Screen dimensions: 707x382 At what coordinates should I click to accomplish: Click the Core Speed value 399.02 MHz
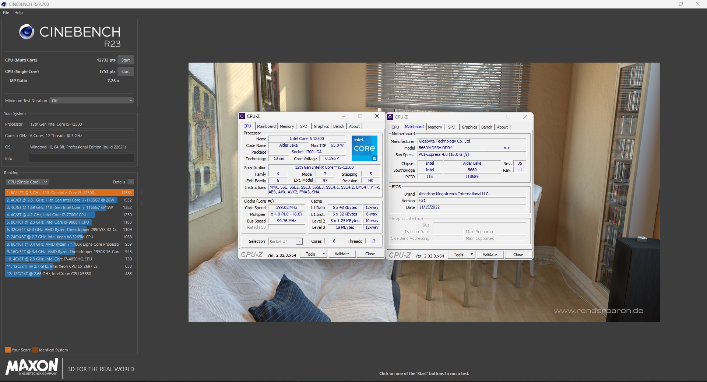coord(286,207)
